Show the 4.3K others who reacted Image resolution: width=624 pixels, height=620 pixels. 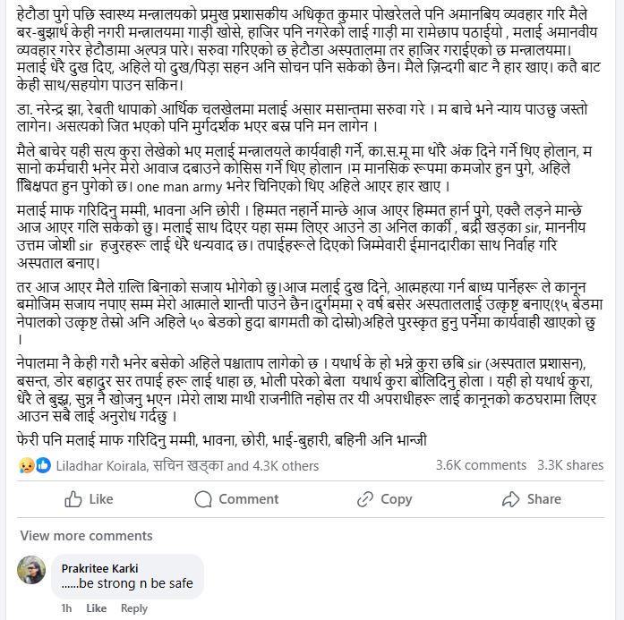286,465
